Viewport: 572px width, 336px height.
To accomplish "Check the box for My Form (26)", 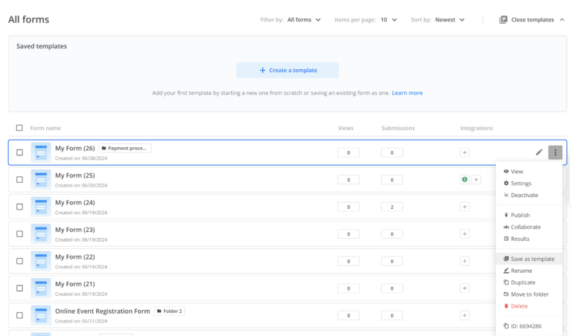I will click(x=19, y=152).
